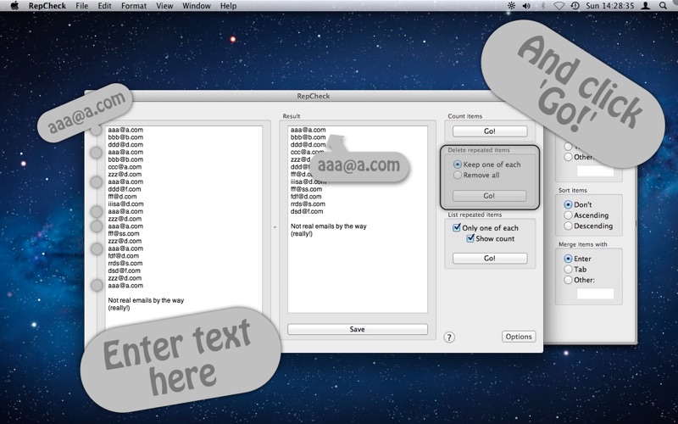Image resolution: width=678 pixels, height=424 pixels.
Task: Click rrds@s.com in the Result list
Action: pos(308,204)
